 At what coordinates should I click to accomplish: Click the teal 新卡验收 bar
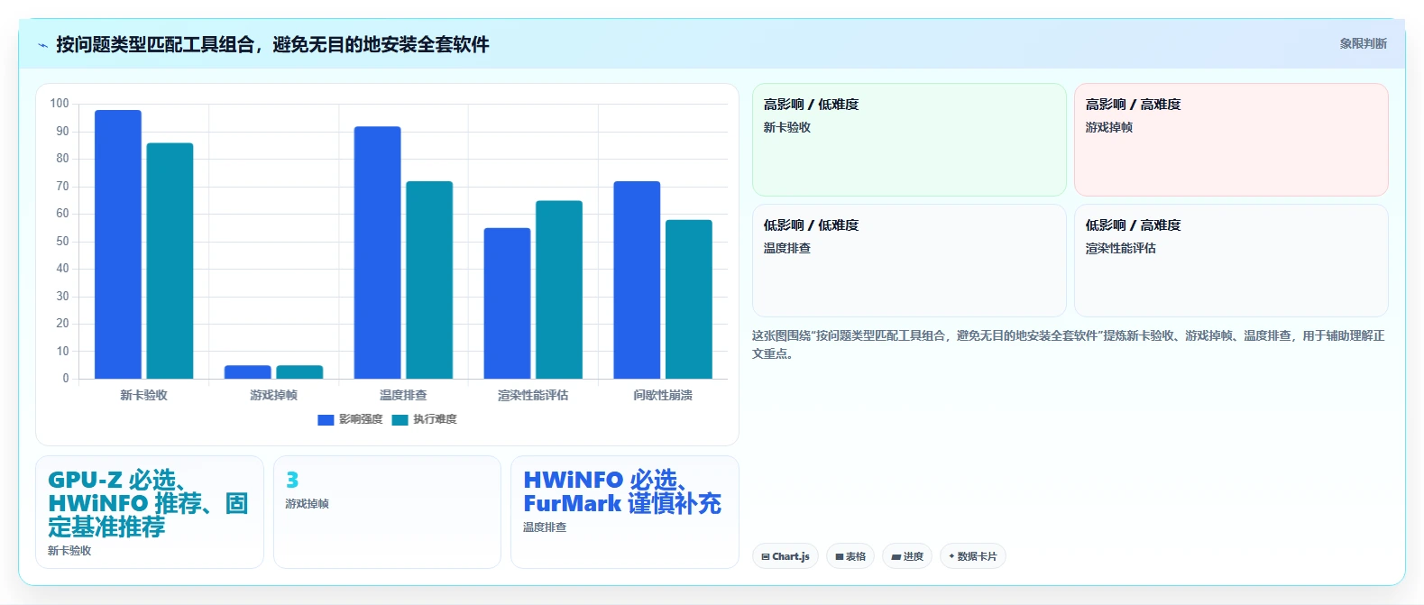(x=170, y=261)
